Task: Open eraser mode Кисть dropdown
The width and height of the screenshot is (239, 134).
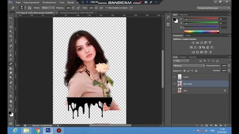Action: pyautogui.click(x=48, y=8)
